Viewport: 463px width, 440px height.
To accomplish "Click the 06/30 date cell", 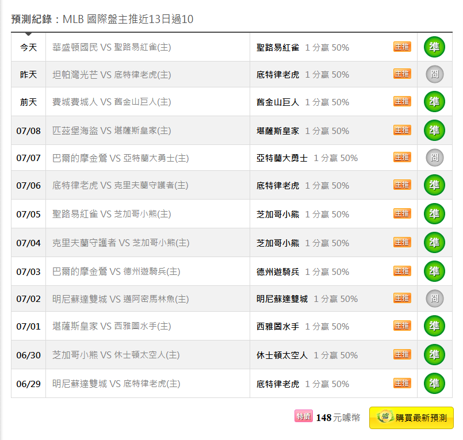I will [x=28, y=355].
